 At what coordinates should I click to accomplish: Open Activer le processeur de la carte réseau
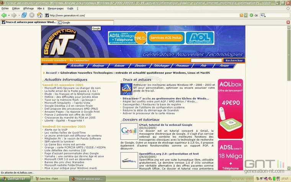(x=149, y=113)
